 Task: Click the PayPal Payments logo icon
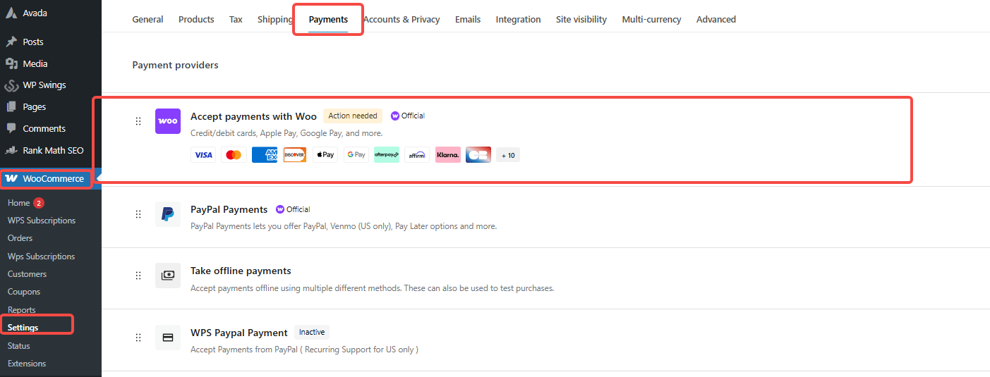[x=168, y=214]
